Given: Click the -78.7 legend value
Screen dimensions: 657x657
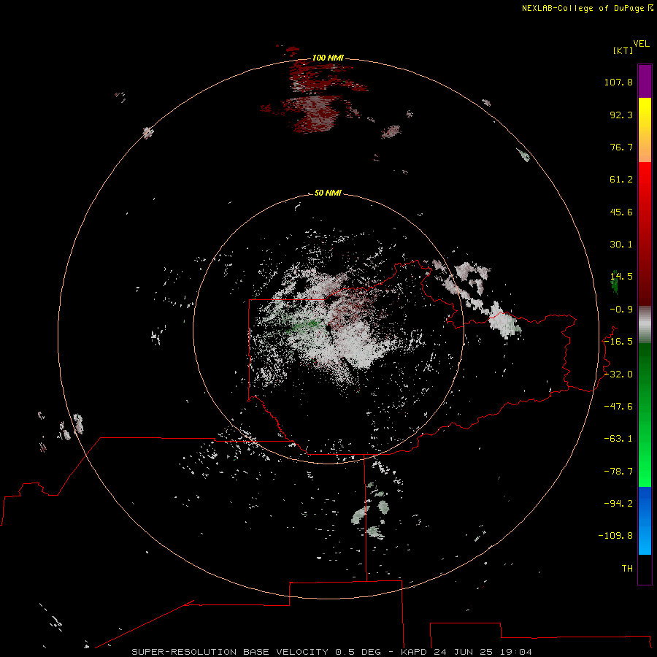Looking at the screenshot, I should [x=618, y=472].
